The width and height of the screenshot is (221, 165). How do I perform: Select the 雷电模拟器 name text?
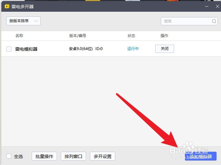(x=26, y=49)
